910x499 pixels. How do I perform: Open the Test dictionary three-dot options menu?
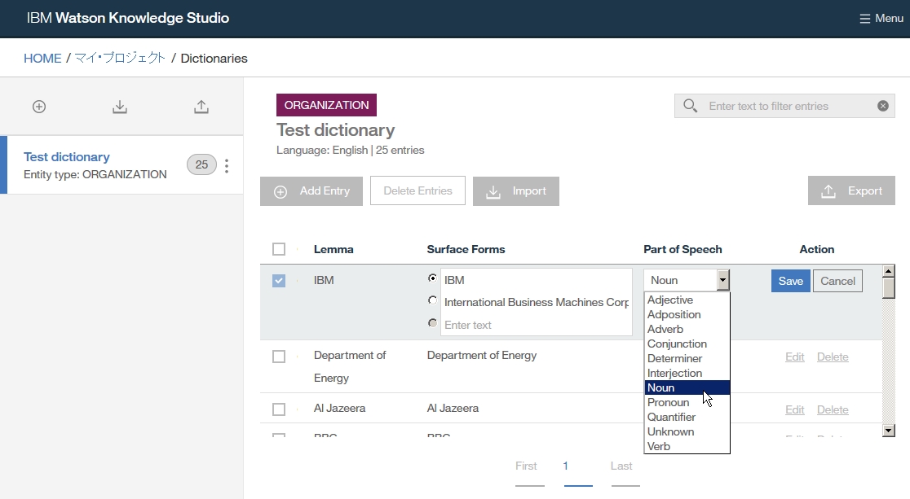coord(227,165)
